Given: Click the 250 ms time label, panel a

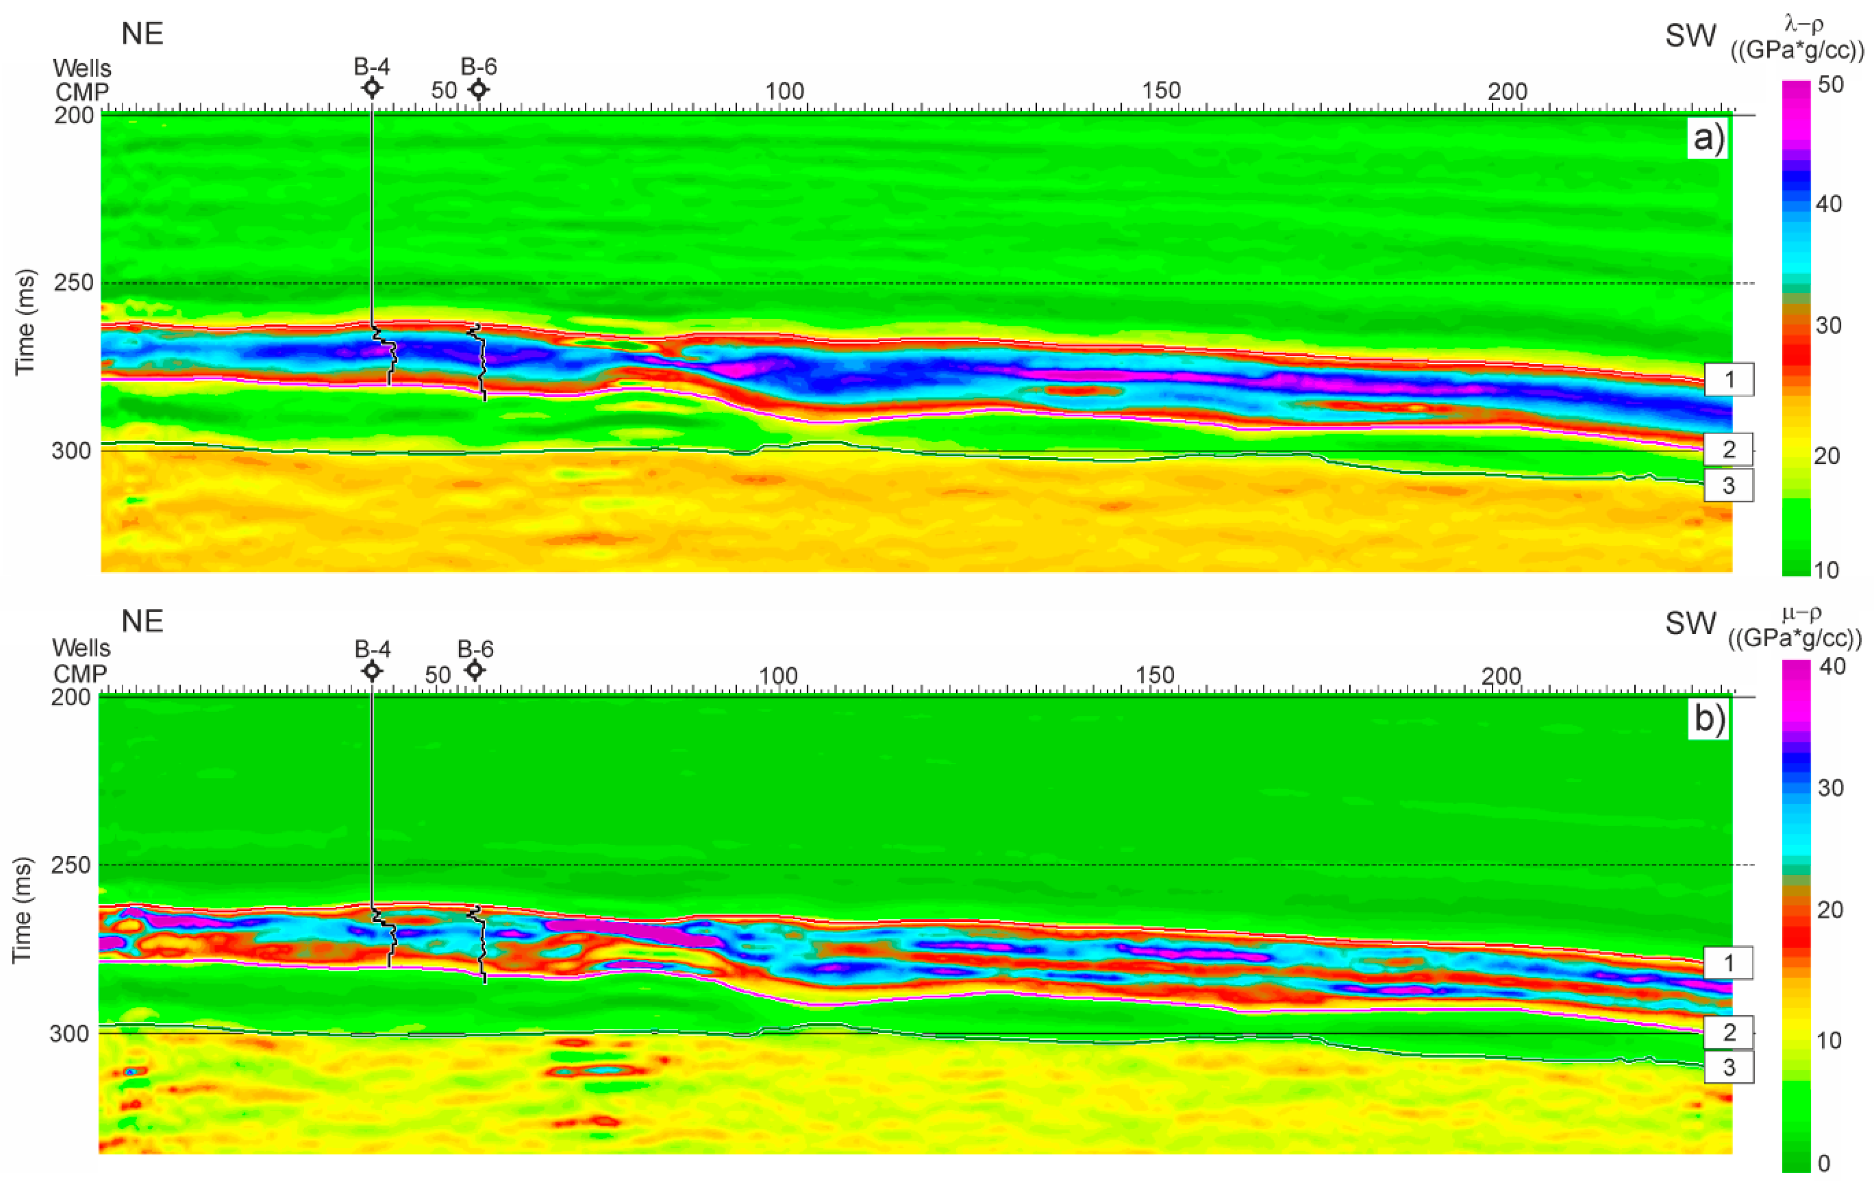Looking at the screenshot, I should pos(73,282).
